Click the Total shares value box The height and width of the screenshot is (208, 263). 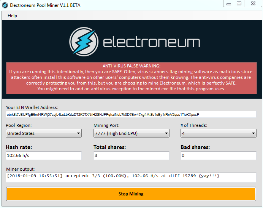(x=131, y=155)
